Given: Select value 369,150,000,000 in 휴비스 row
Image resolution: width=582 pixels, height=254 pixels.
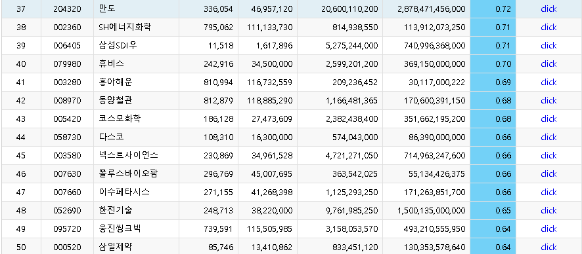Looking at the screenshot, I should pyautogui.click(x=435, y=64).
